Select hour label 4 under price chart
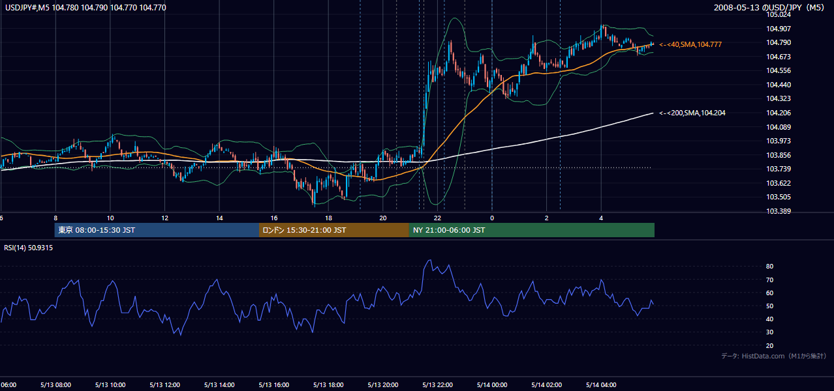The image size is (834, 391). coord(601,218)
